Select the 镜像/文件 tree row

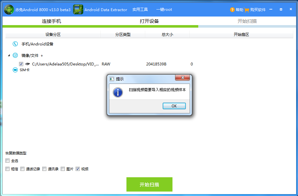[x=30, y=56]
